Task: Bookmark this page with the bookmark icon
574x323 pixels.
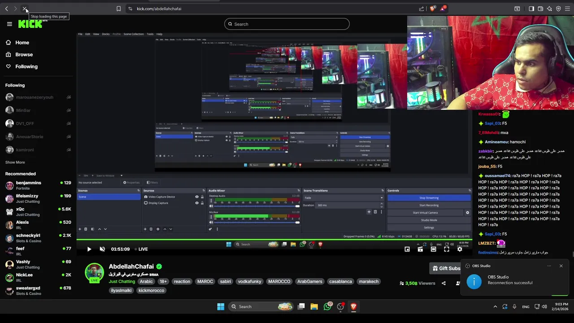Action: 118,9
